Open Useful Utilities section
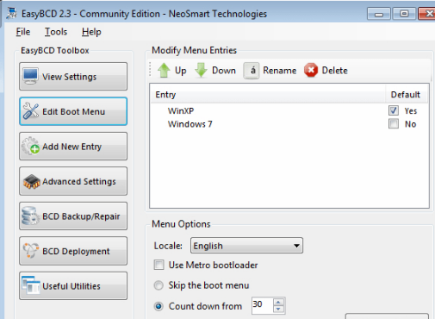Image resolution: width=435 pixels, height=319 pixels. point(73,286)
